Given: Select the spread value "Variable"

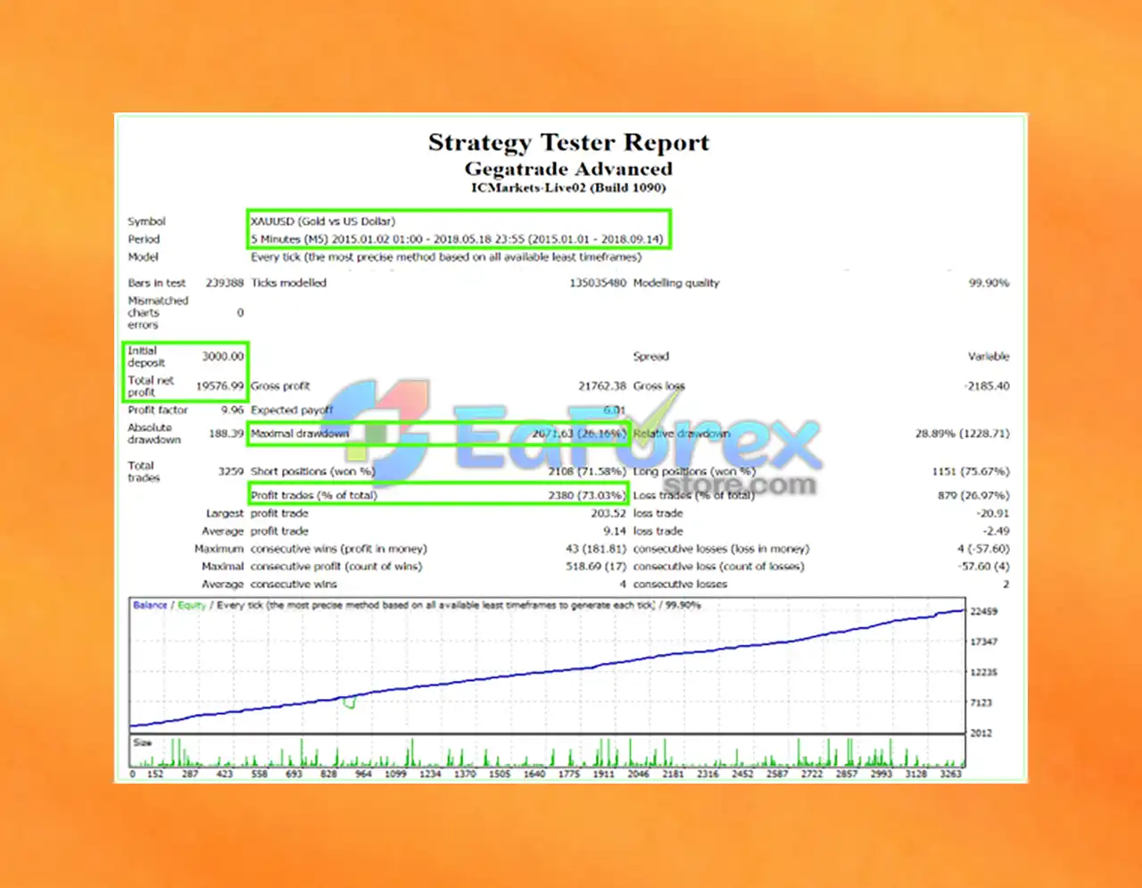Looking at the screenshot, I should (x=989, y=356).
